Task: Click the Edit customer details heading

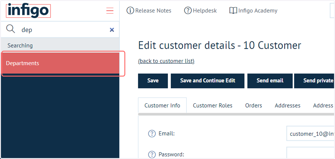Action: click(220, 45)
